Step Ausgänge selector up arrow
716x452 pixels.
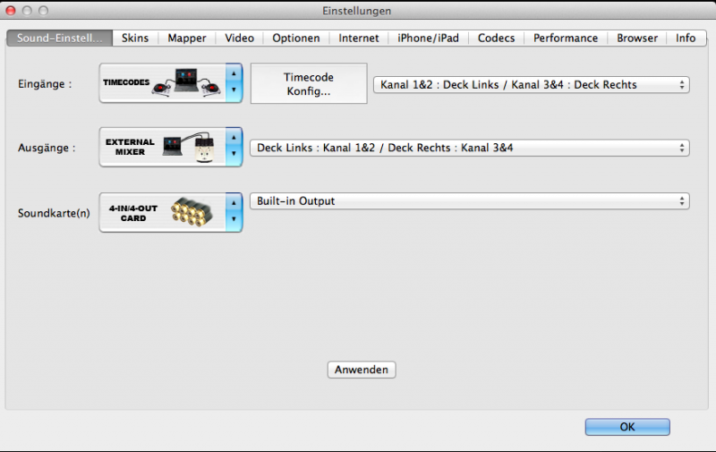point(234,138)
